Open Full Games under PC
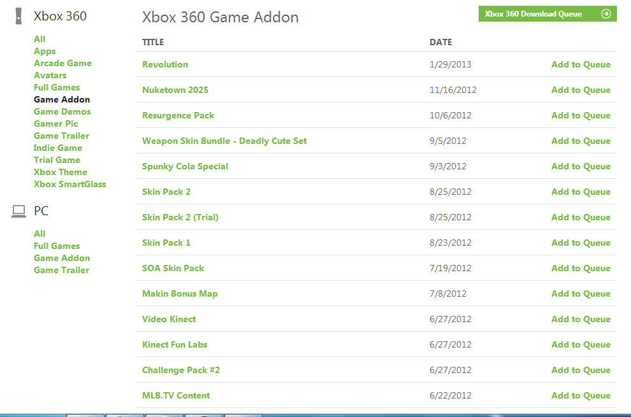The image size is (631, 417). click(57, 246)
